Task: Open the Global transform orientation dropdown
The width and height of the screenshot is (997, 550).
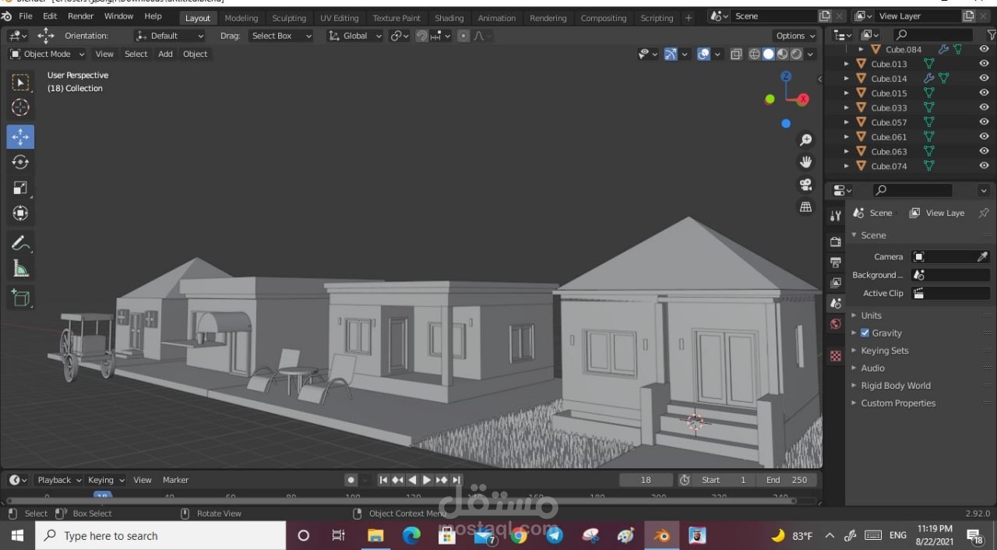Action: [355, 36]
